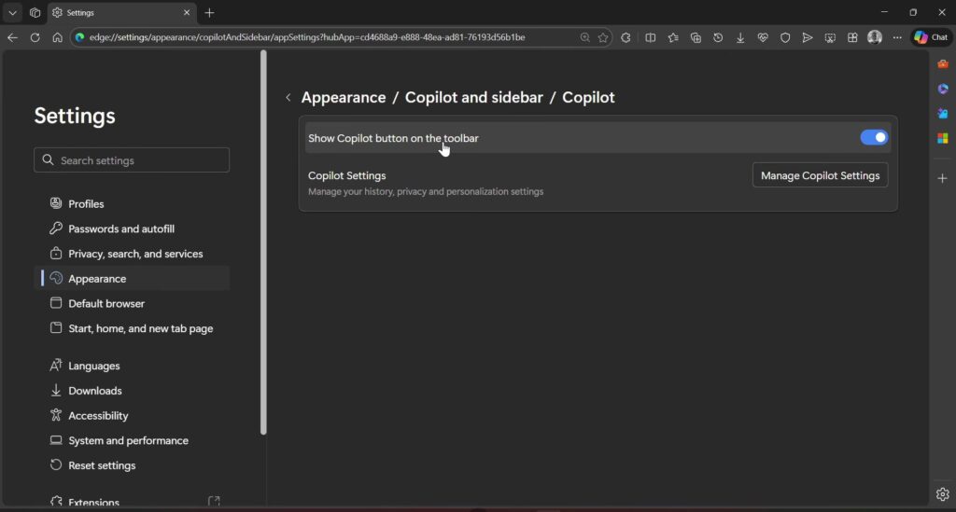This screenshot has width=956, height=512.
Task: Open Downloads settings section
Action: coord(133,391)
